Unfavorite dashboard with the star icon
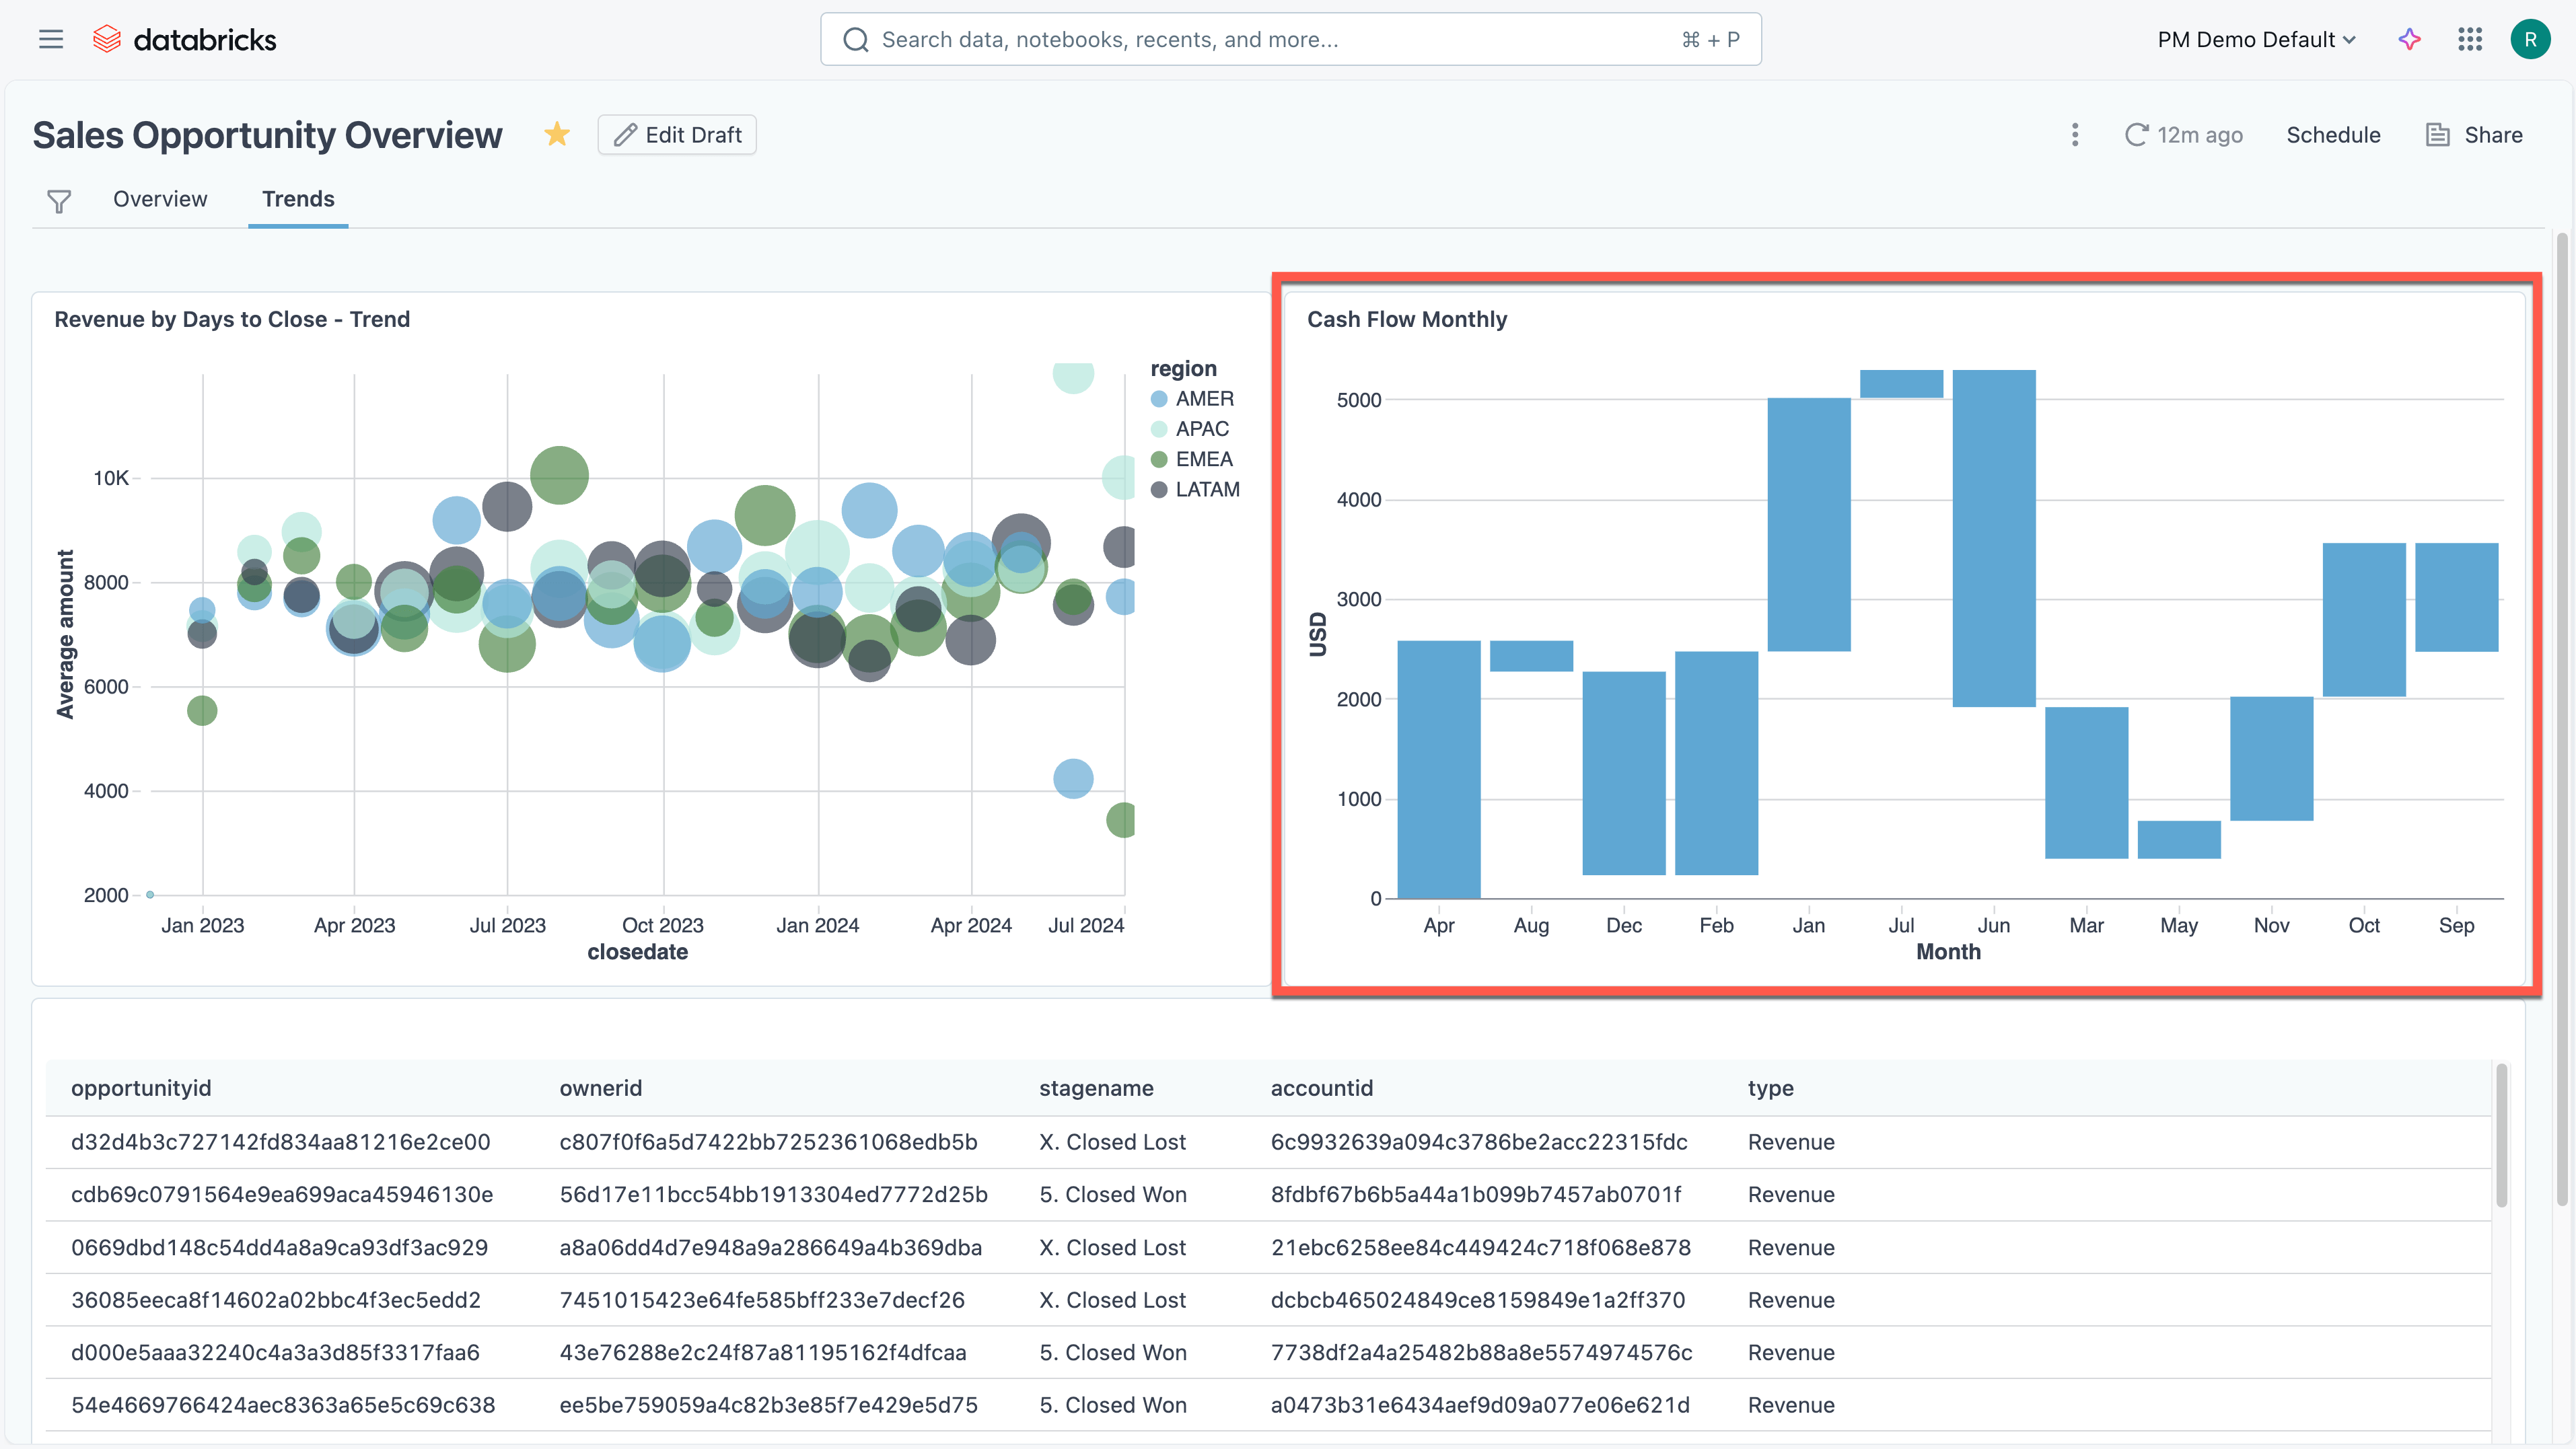This screenshot has width=2576, height=1449. point(557,134)
